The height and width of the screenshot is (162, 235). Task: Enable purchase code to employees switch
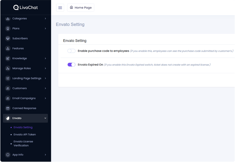(x=71, y=51)
